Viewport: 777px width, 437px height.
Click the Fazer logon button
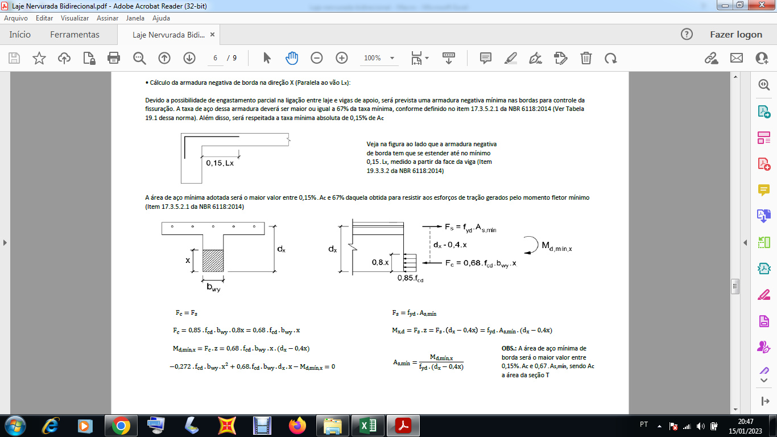pos(736,35)
